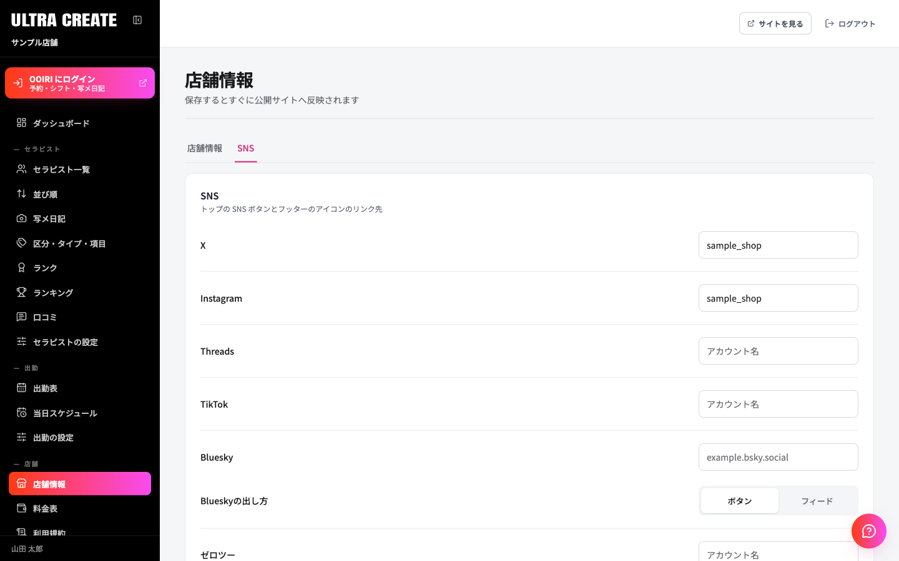Click the 並び順 sort arrows icon
The height and width of the screenshot is (561, 899).
tap(21, 194)
